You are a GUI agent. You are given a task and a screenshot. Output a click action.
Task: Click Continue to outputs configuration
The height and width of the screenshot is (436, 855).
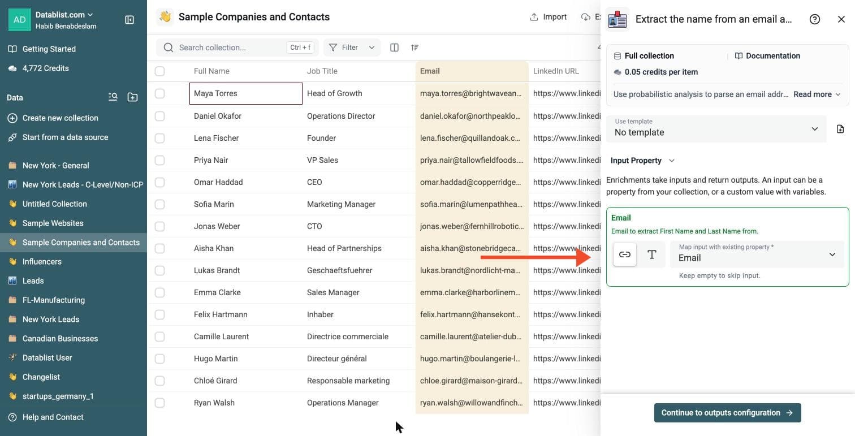(728, 413)
